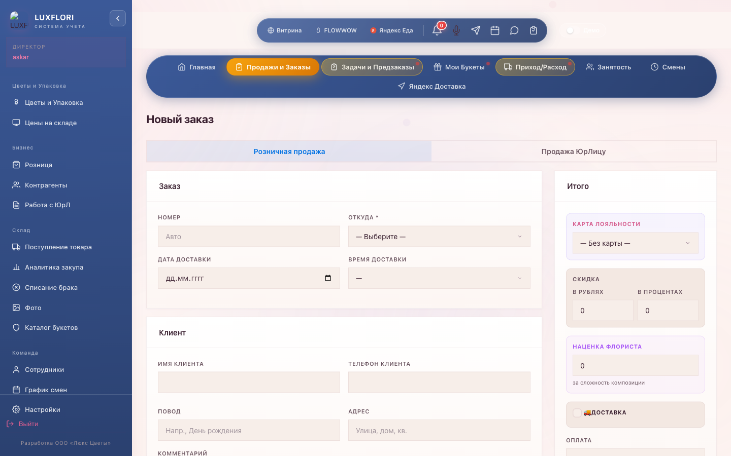This screenshot has width=731, height=456.
Task: Open FLOWWOW link in top bar
Action: (x=336, y=30)
